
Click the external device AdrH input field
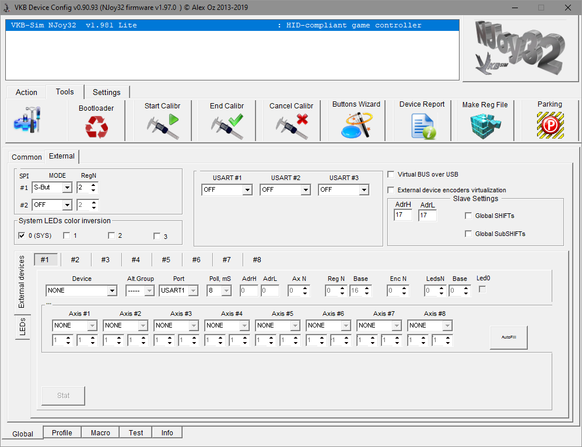tap(248, 290)
